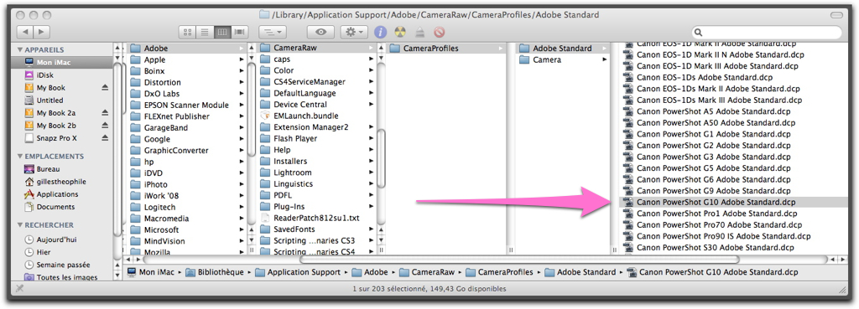Collapse the APPAREILS sidebar section

click(x=20, y=49)
